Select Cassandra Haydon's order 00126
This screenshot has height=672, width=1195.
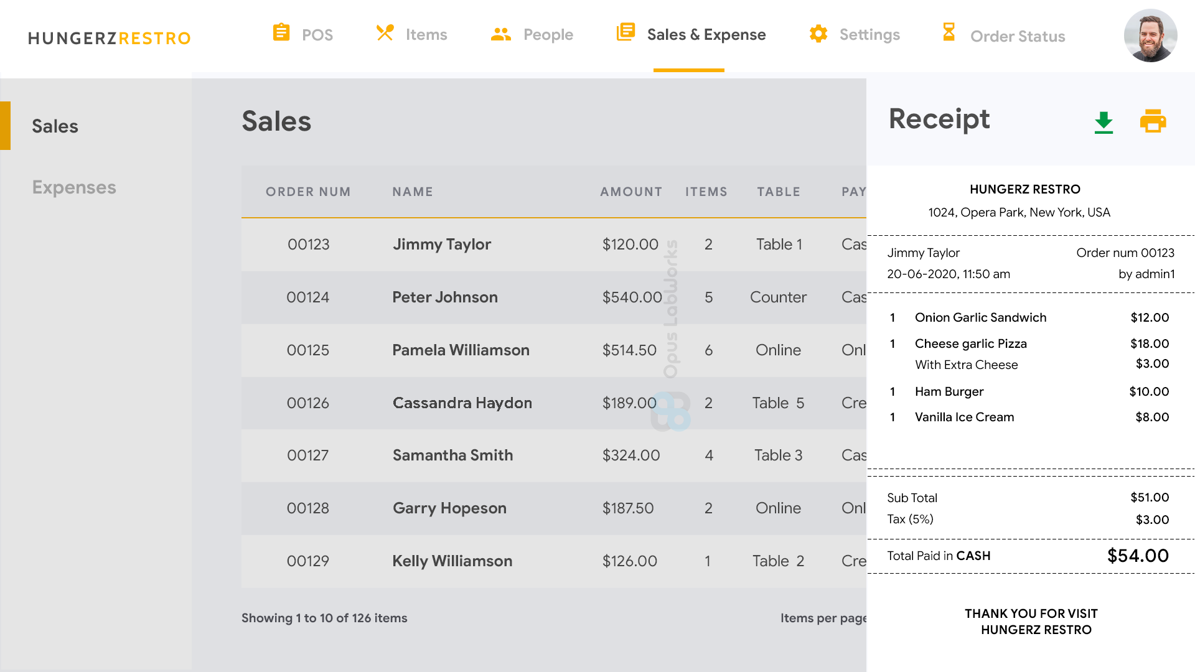tap(462, 403)
